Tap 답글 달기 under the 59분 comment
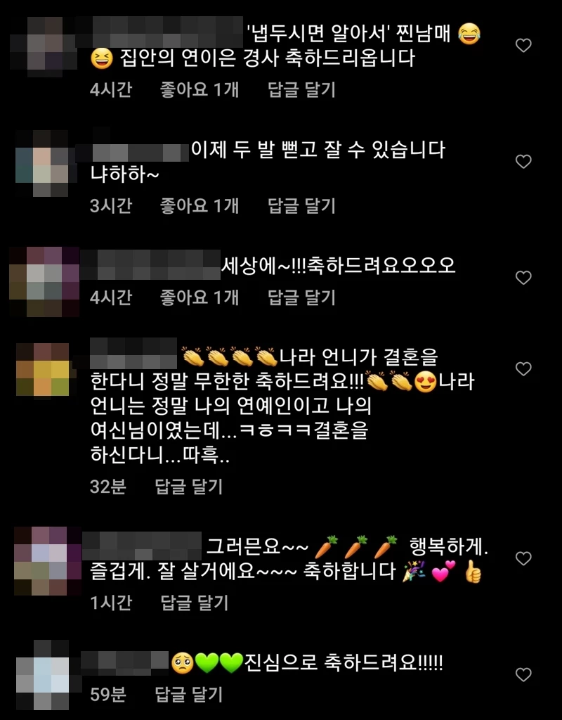This screenshot has width=562, height=720. tap(188, 694)
